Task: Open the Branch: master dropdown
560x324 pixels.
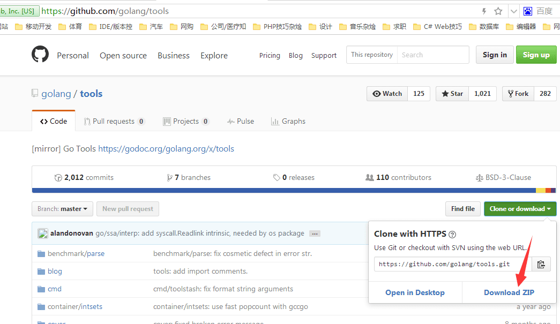Action: tap(63, 209)
